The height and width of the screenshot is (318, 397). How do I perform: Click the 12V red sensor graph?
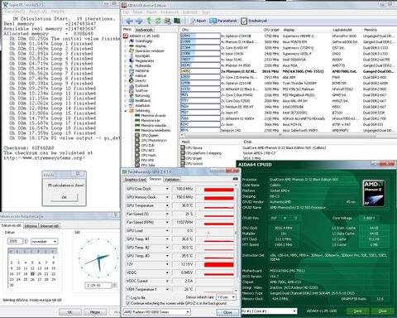coord(218,265)
